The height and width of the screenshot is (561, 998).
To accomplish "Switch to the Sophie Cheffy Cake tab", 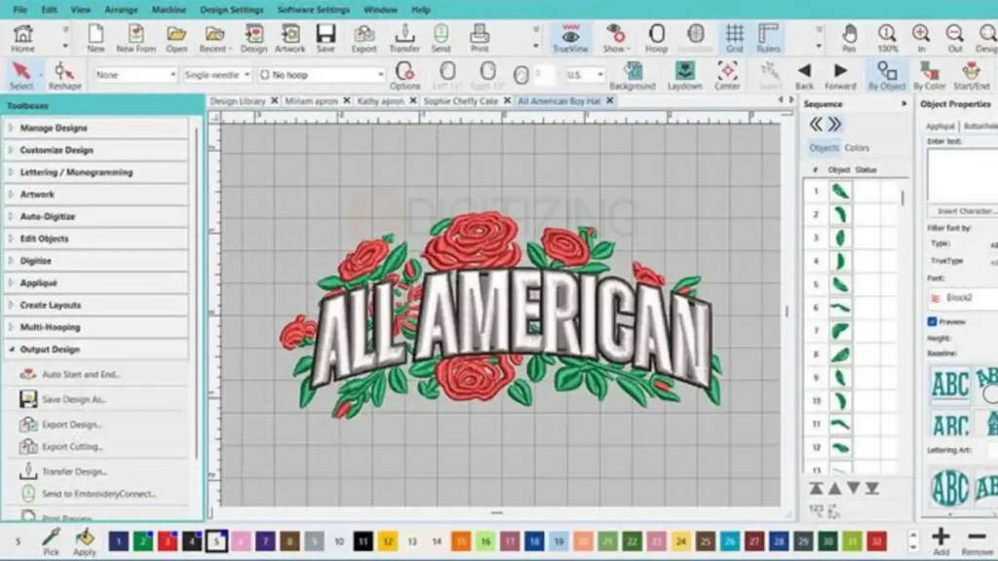I will point(461,101).
